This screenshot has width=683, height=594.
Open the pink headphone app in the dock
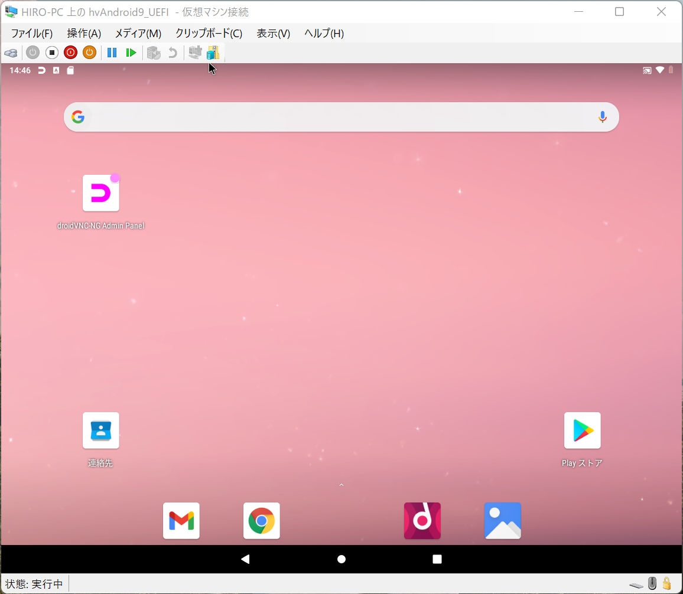(x=422, y=521)
